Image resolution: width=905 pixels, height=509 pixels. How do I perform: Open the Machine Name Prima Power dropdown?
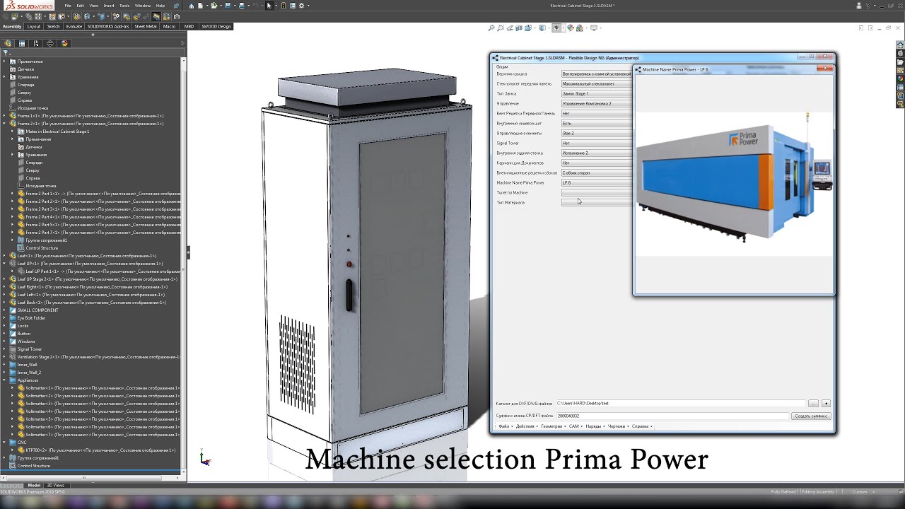(x=597, y=182)
